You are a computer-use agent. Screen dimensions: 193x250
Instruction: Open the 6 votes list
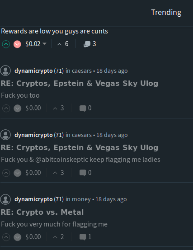(63, 44)
